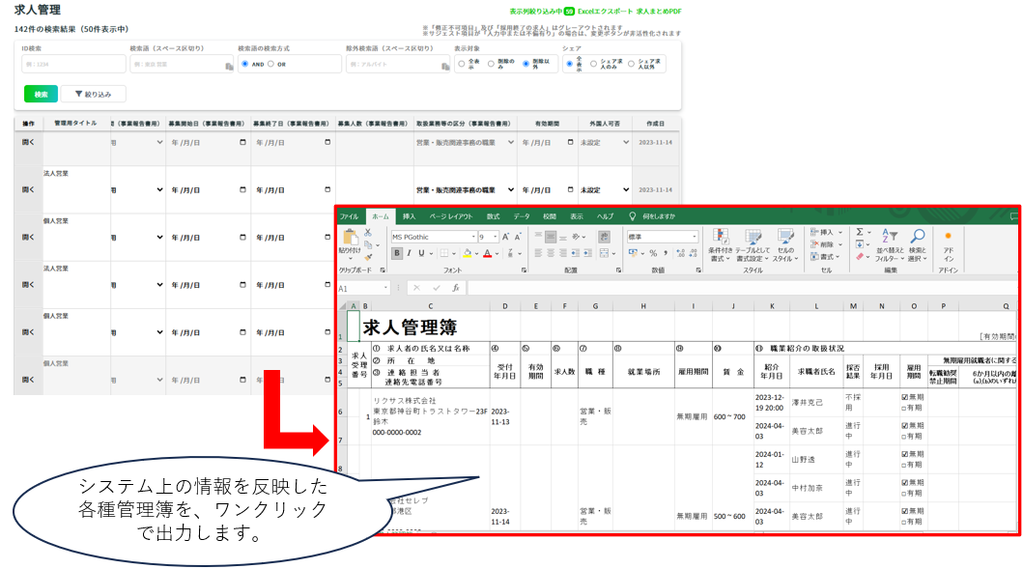Toggle Bold formatting in Excel ribbon
This screenshot has height=569, width=1023.
pos(396,253)
